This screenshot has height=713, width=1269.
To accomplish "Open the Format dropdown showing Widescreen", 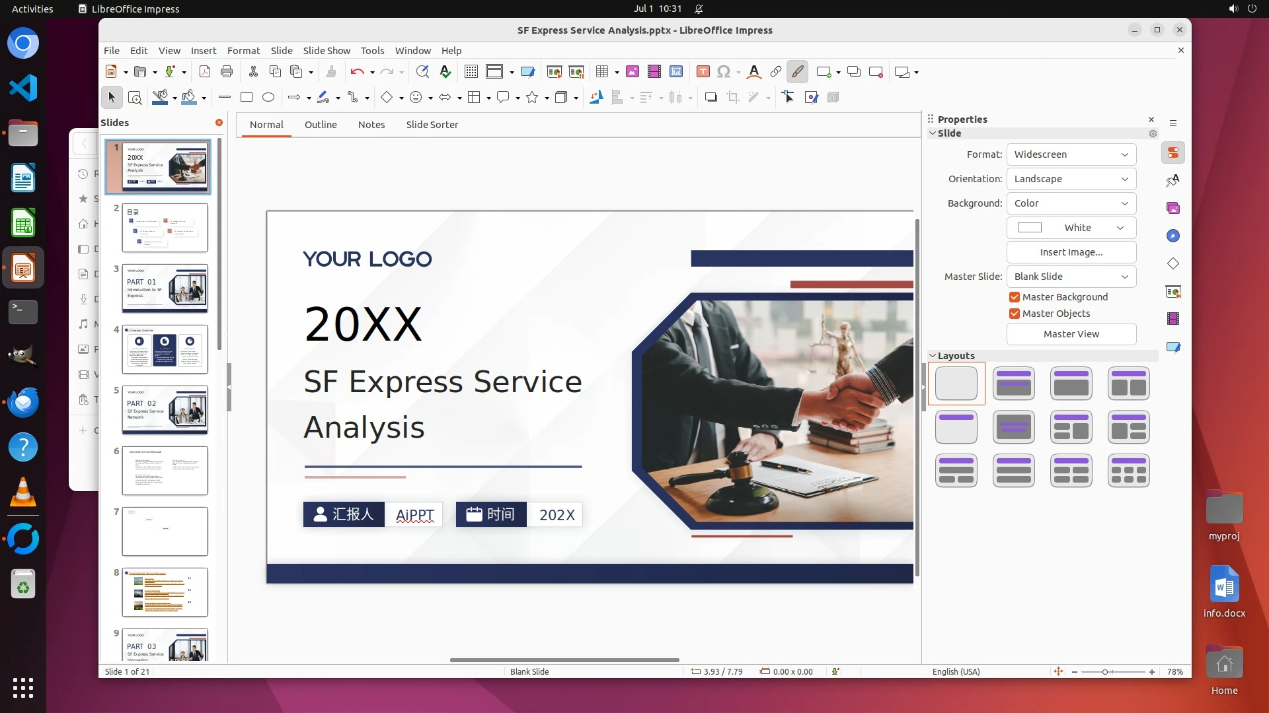I will (1071, 154).
